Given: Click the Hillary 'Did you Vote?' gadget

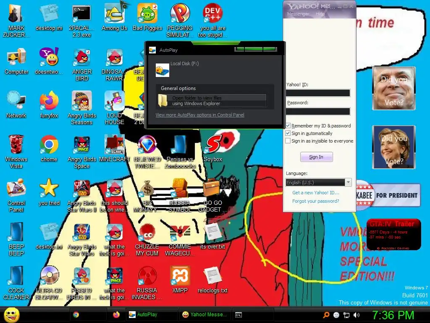Looking at the screenshot, I should [x=394, y=147].
